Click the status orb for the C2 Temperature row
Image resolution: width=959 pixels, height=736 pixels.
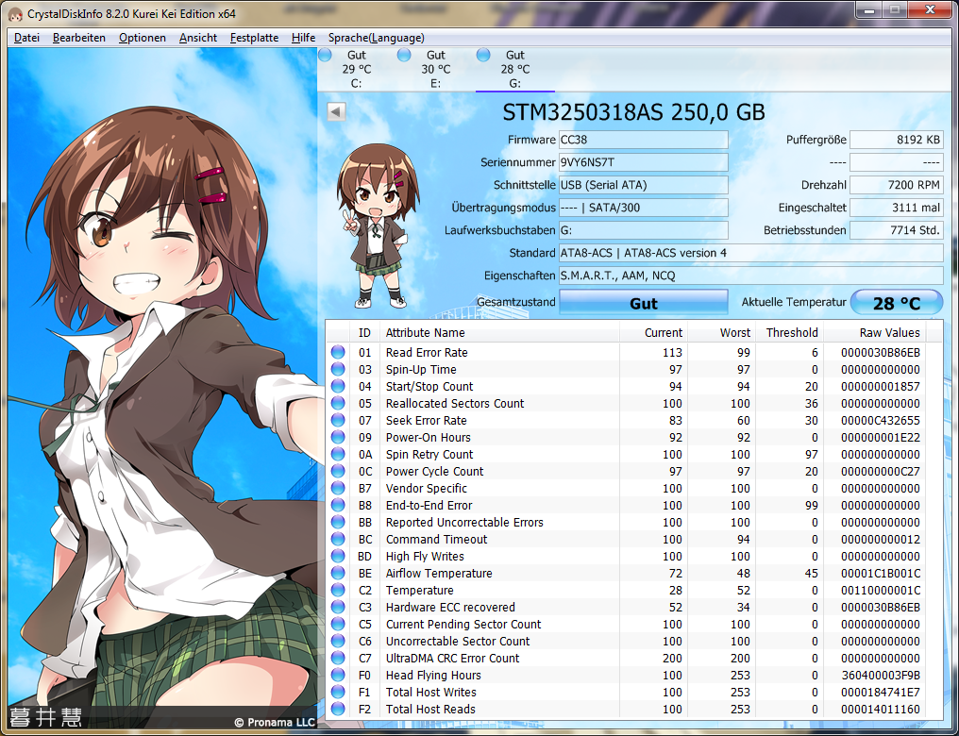(338, 590)
